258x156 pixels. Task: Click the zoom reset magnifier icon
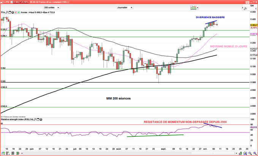[x=245, y=153]
